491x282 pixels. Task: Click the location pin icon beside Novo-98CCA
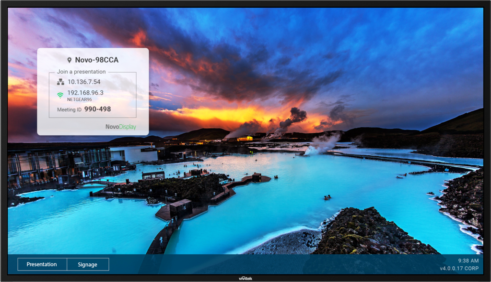(x=70, y=60)
